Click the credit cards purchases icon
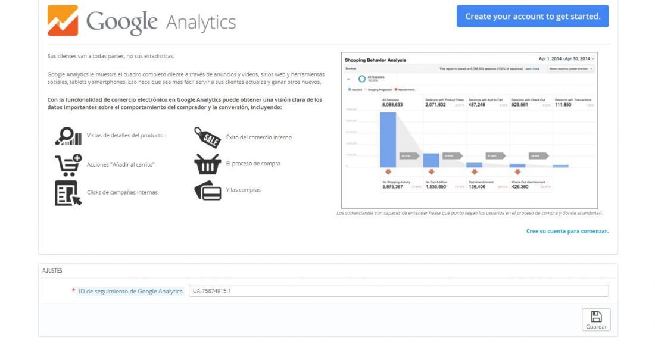 (x=208, y=190)
